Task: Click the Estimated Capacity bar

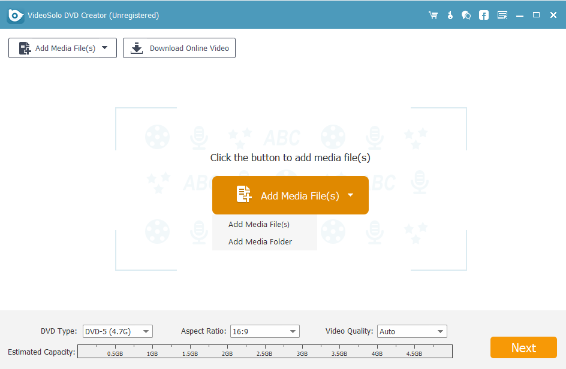Action: tap(265, 351)
